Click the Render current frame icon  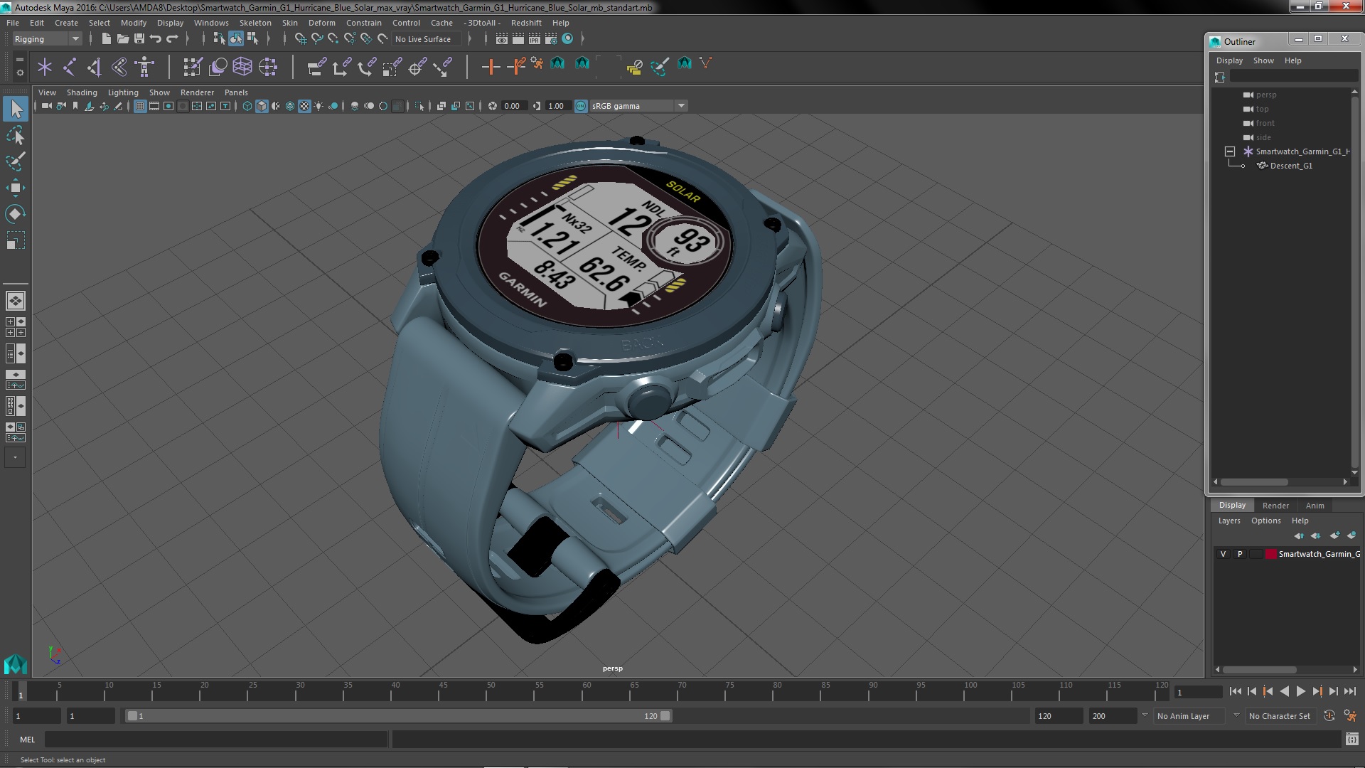(x=518, y=39)
